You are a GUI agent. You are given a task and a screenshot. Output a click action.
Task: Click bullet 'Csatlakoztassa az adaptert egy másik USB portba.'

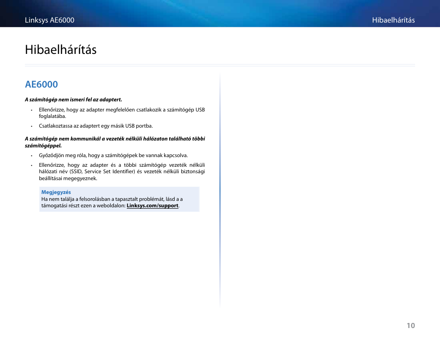(95, 126)
